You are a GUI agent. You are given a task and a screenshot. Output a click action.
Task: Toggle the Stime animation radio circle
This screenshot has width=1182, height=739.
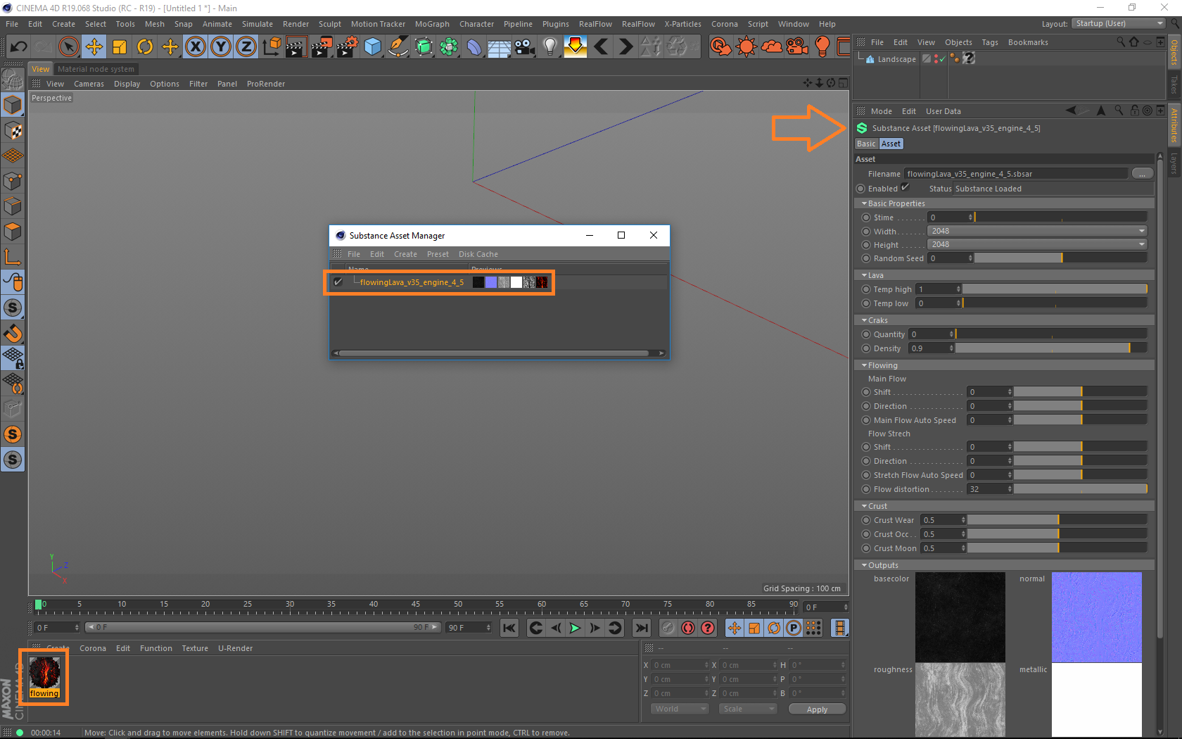pyautogui.click(x=867, y=217)
